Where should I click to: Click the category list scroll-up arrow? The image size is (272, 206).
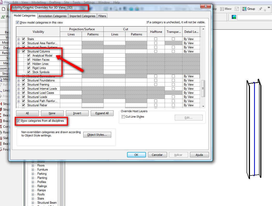coord(203,29)
